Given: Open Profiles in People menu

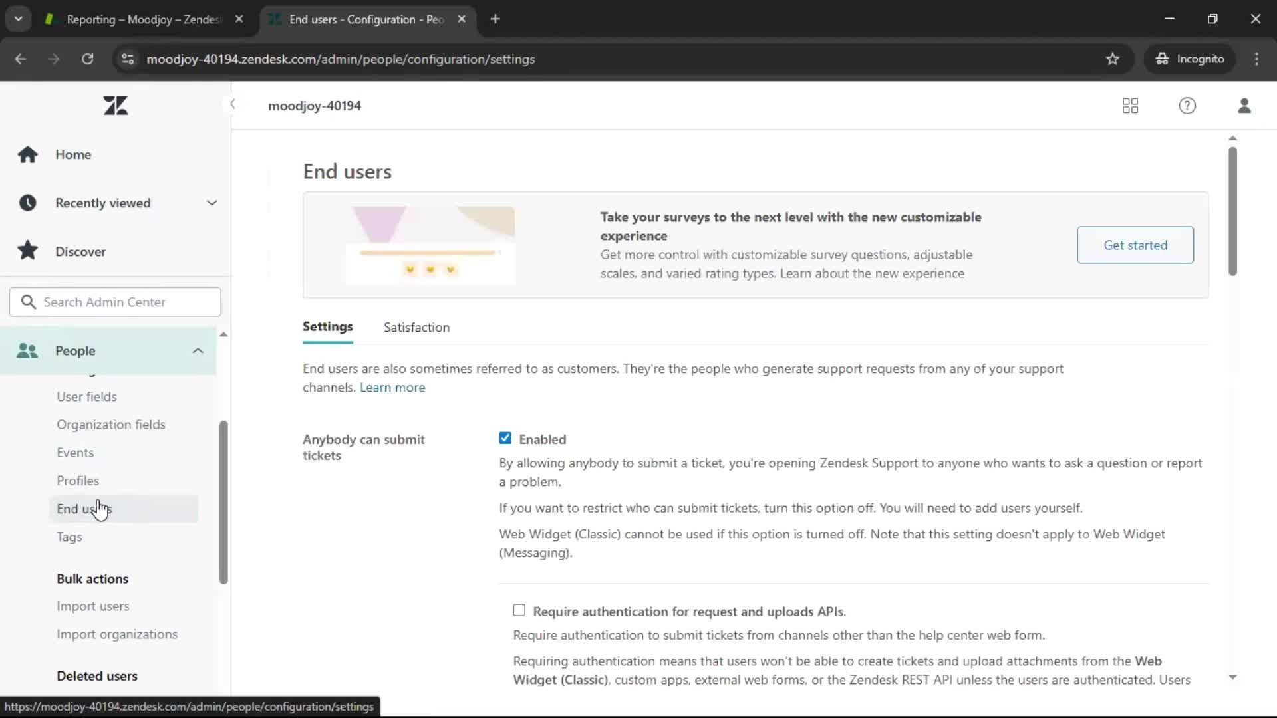Looking at the screenshot, I should pyautogui.click(x=78, y=481).
